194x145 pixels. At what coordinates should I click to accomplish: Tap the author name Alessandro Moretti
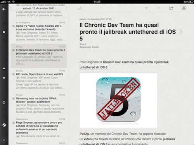[x=89, y=47]
